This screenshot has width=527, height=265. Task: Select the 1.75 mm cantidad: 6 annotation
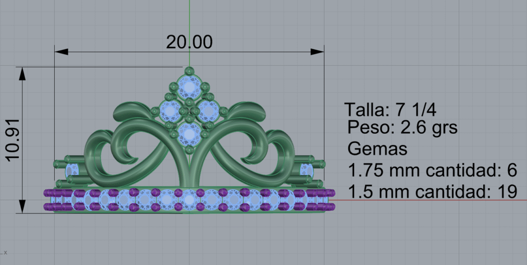click(x=432, y=171)
